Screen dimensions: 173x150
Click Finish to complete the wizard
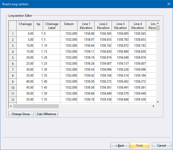tap(139, 145)
